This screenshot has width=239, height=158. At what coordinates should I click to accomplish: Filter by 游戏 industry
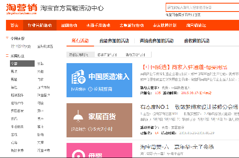[x=14, y=135]
